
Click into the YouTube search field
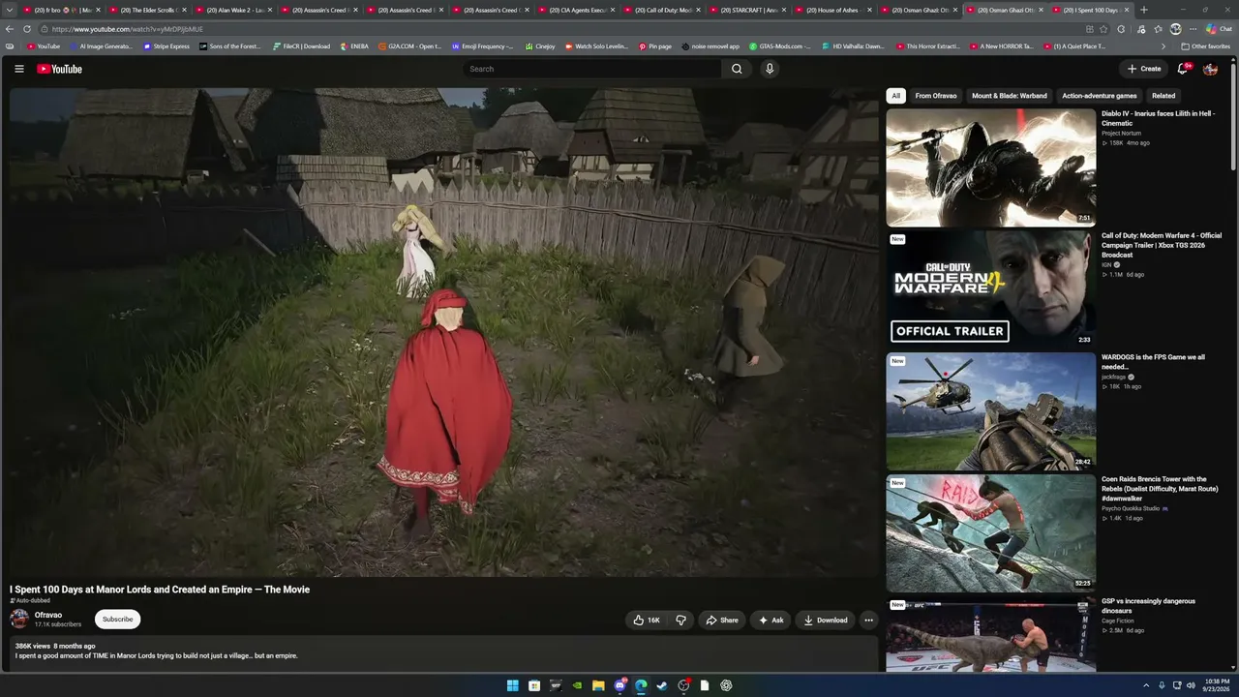coord(592,69)
